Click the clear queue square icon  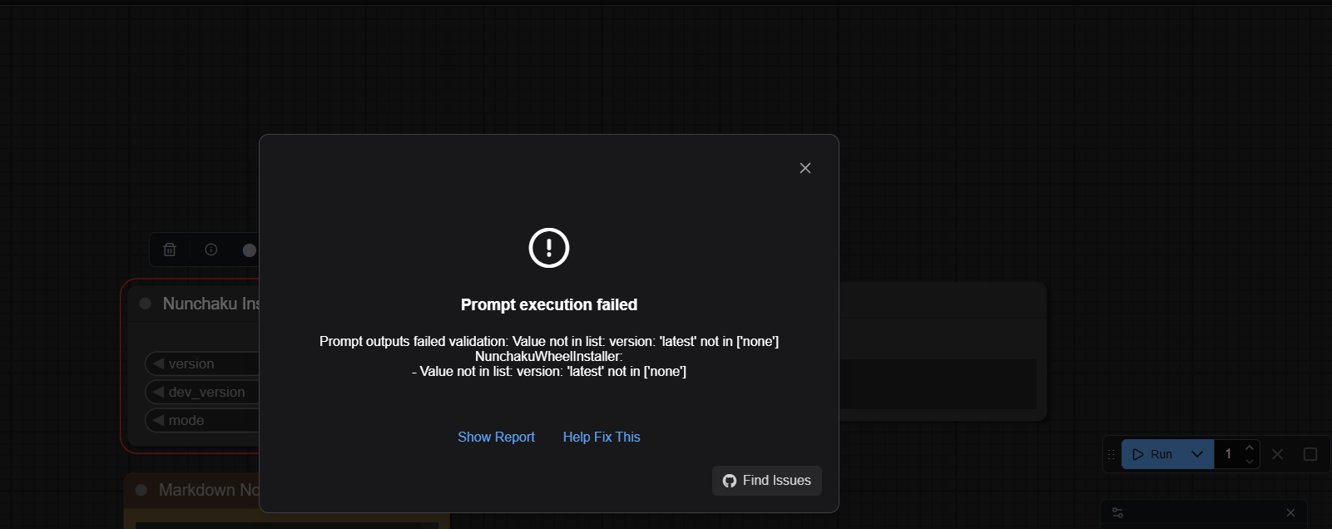click(x=1310, y=454)
